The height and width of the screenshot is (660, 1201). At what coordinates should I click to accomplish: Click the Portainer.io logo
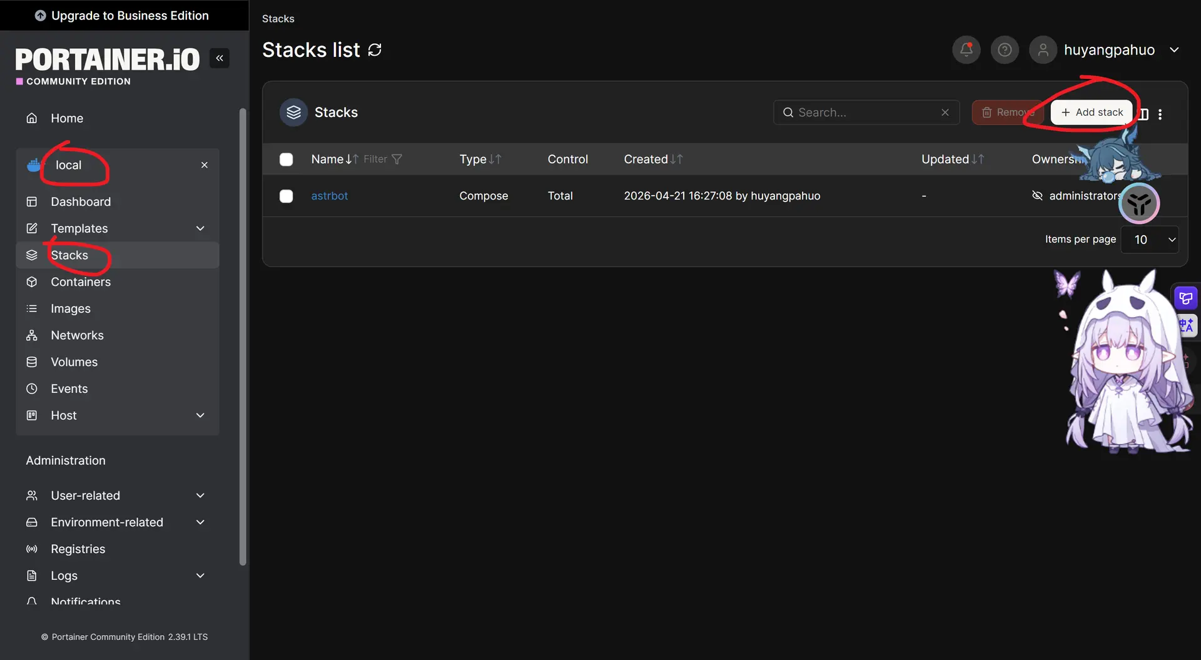coord(108,66)
